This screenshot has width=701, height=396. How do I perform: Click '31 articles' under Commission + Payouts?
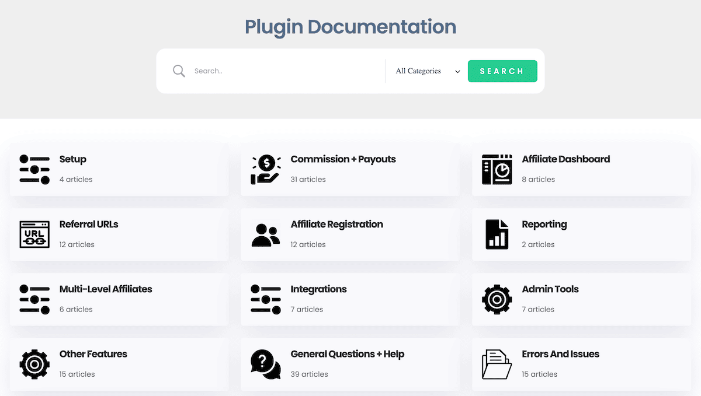coord(308,180)
